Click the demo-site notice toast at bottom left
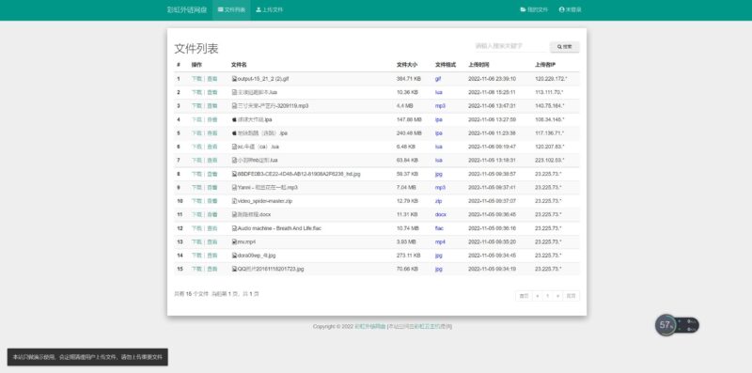 tap(87, 357)
